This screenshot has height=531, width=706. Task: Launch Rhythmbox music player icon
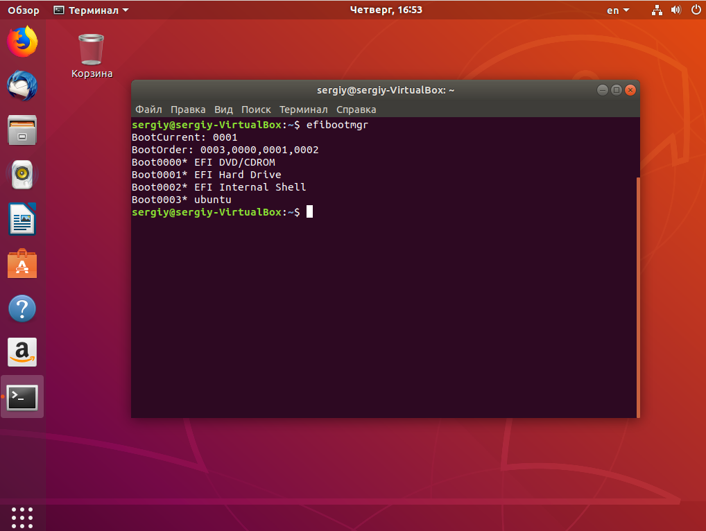pyautogui.click(x=22, y=174)
